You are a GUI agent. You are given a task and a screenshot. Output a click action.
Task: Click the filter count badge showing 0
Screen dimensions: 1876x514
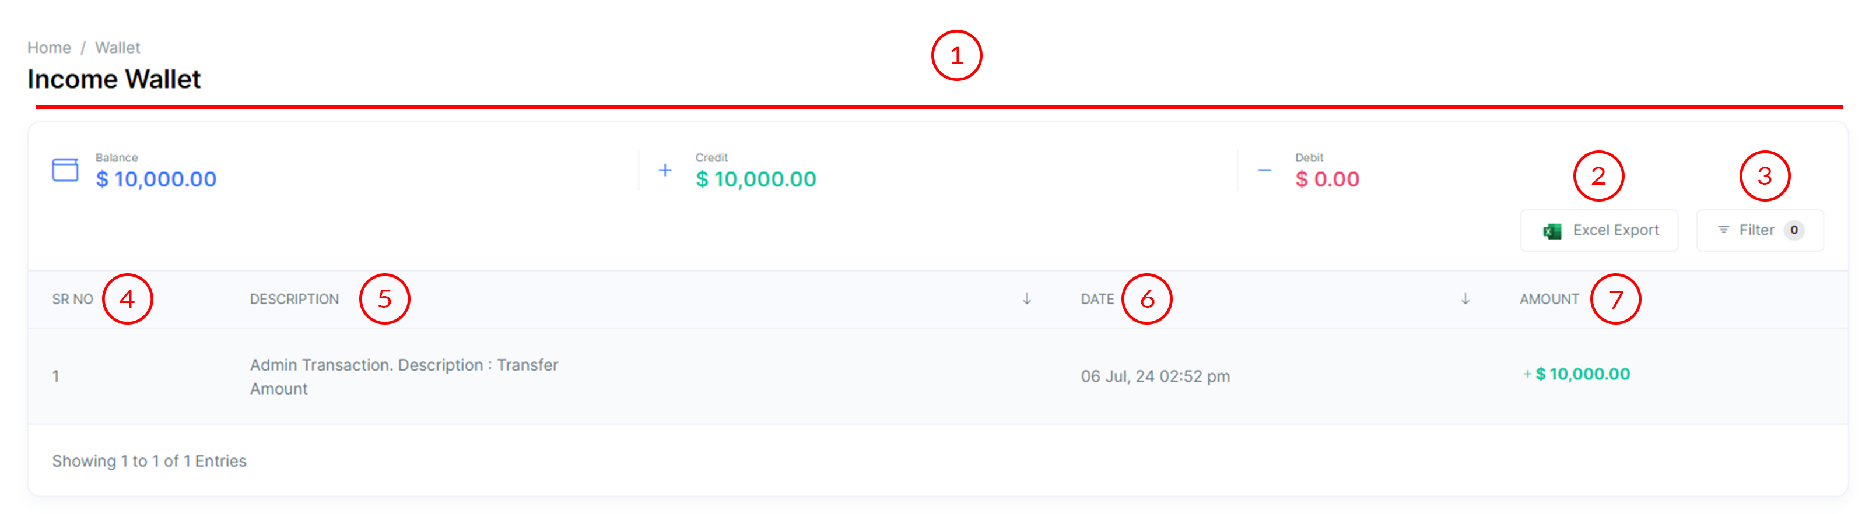1794,230
